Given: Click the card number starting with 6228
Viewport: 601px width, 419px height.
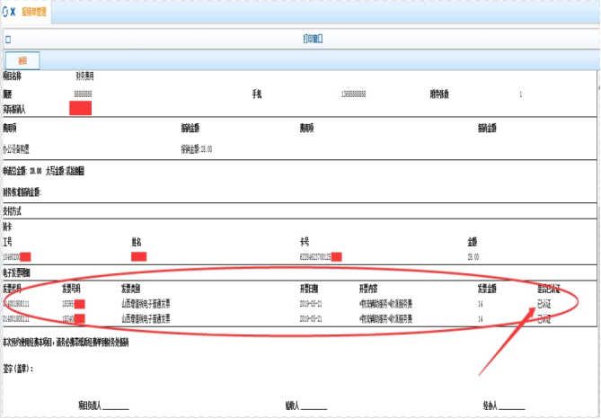Looking at the screenshot, I should coord(314,256).
